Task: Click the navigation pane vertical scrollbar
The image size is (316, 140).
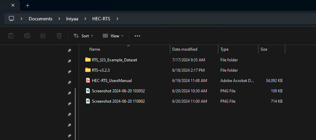Action: tap(75, 114)
